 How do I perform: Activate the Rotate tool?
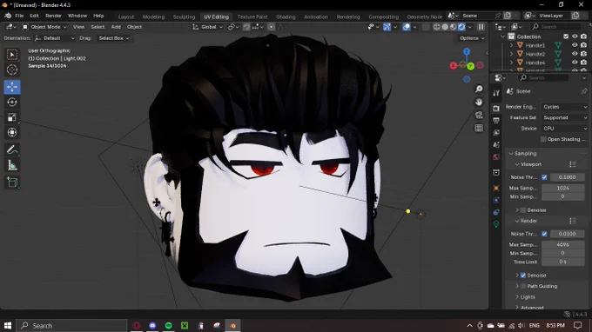click(12, 103)
